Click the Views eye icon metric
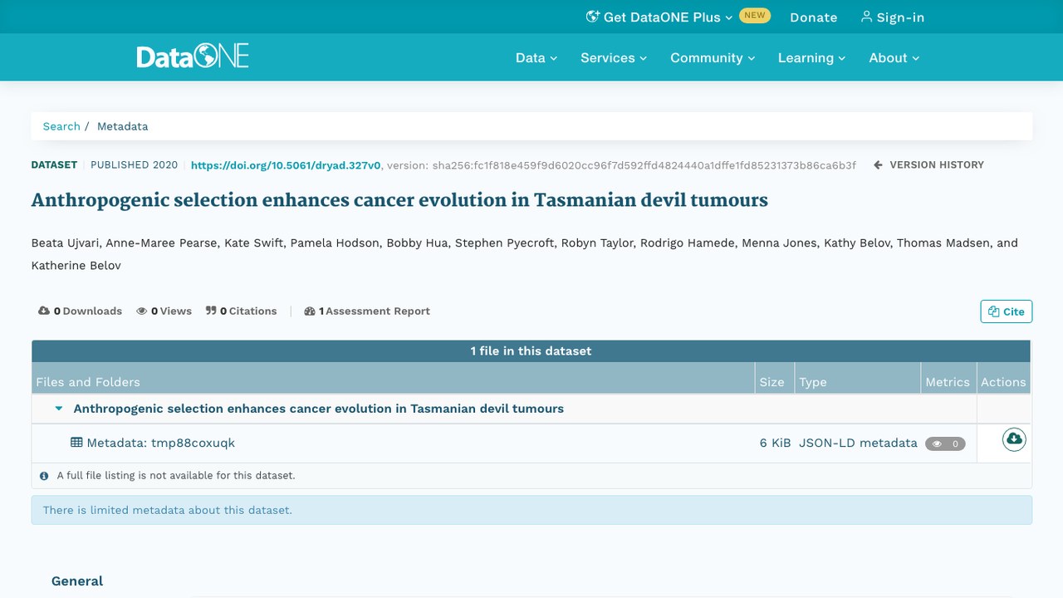 coord(142,311)
